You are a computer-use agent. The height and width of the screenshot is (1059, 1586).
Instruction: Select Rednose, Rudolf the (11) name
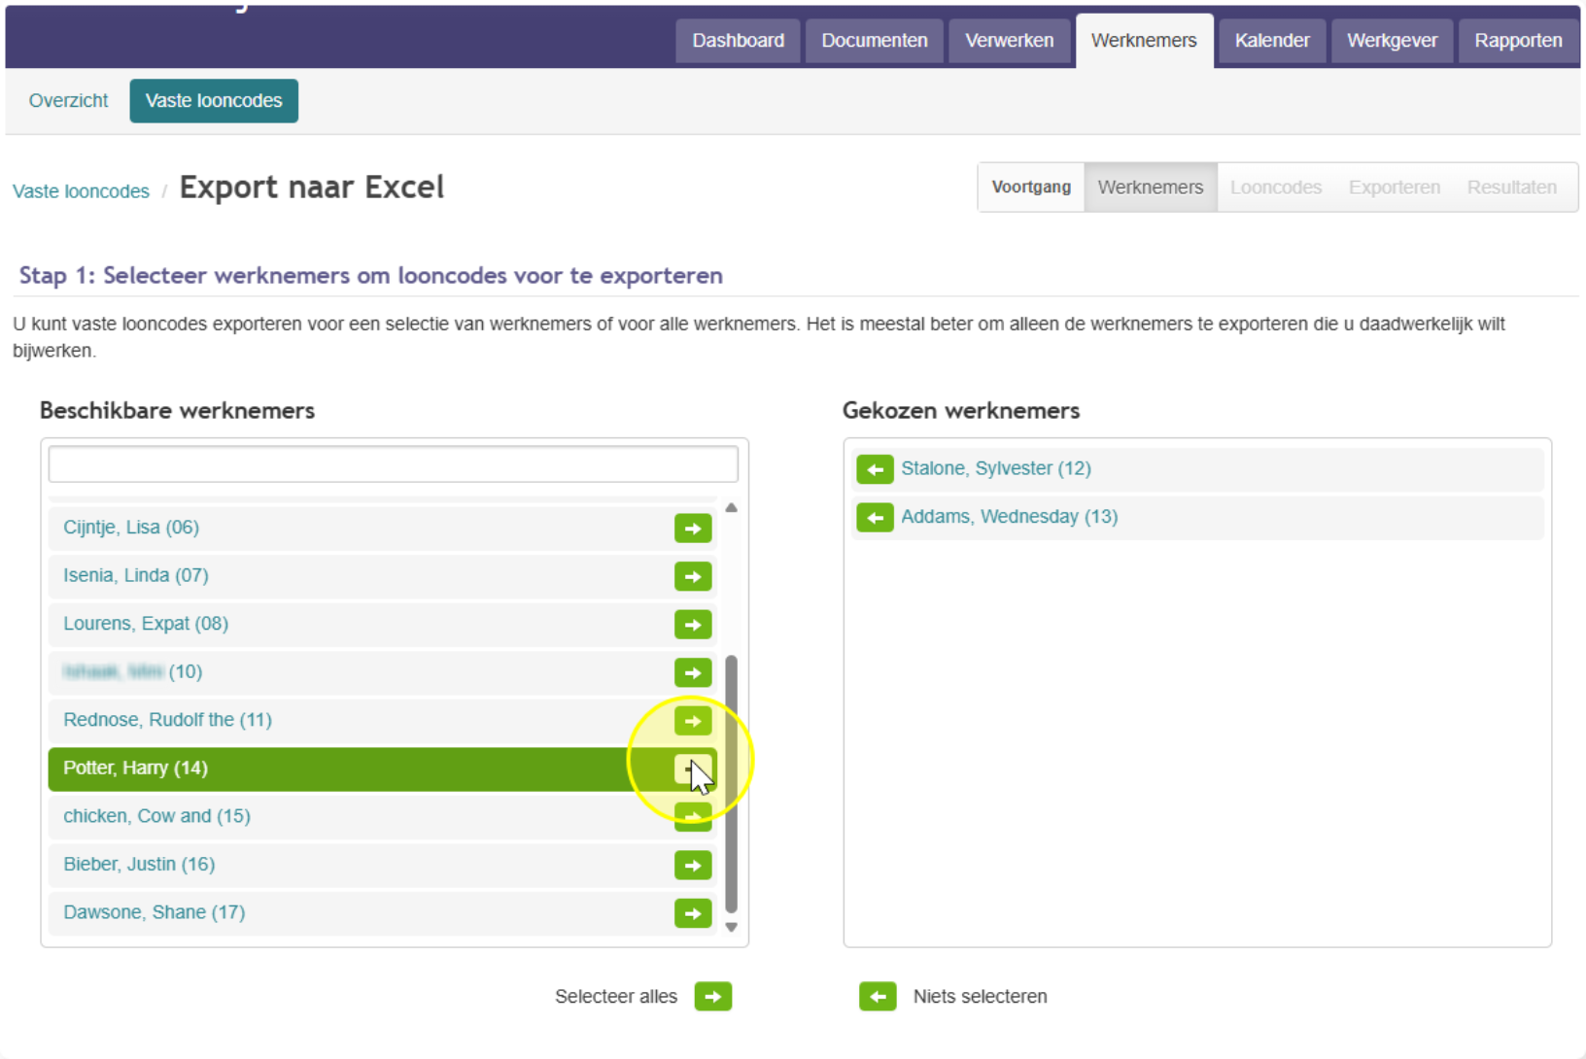[x=167, y=720]
